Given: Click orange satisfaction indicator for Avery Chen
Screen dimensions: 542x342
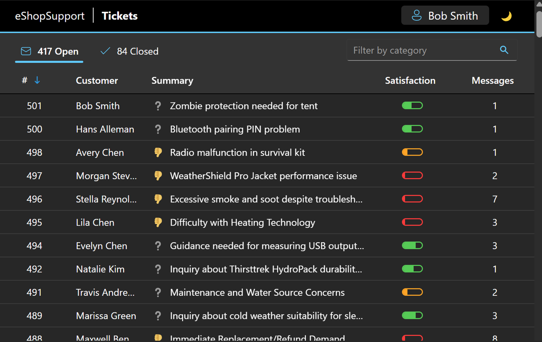Looking at the screenshot, I should (412, 152).
